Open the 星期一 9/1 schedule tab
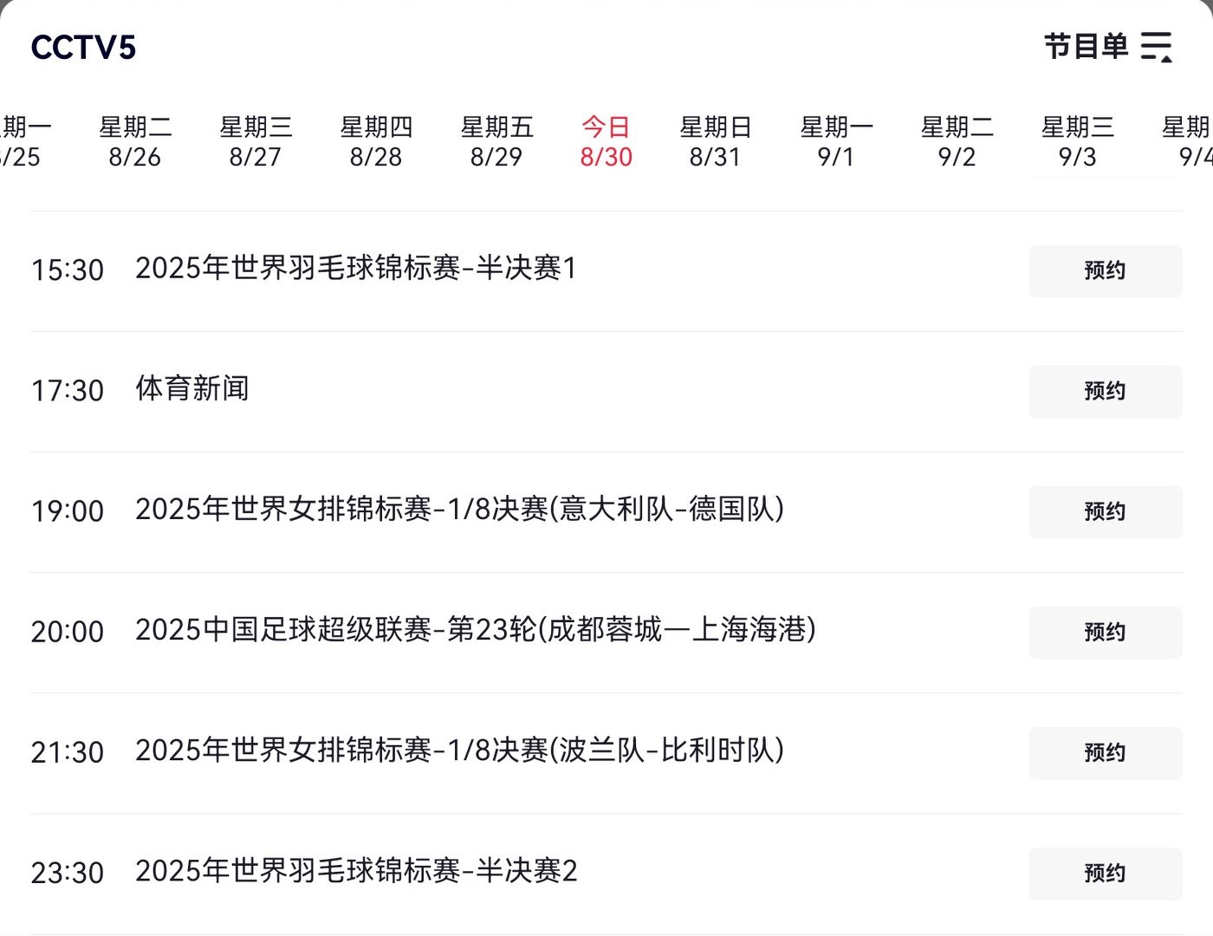This screenshot has height=936, width=1213. tap(836, 141)
